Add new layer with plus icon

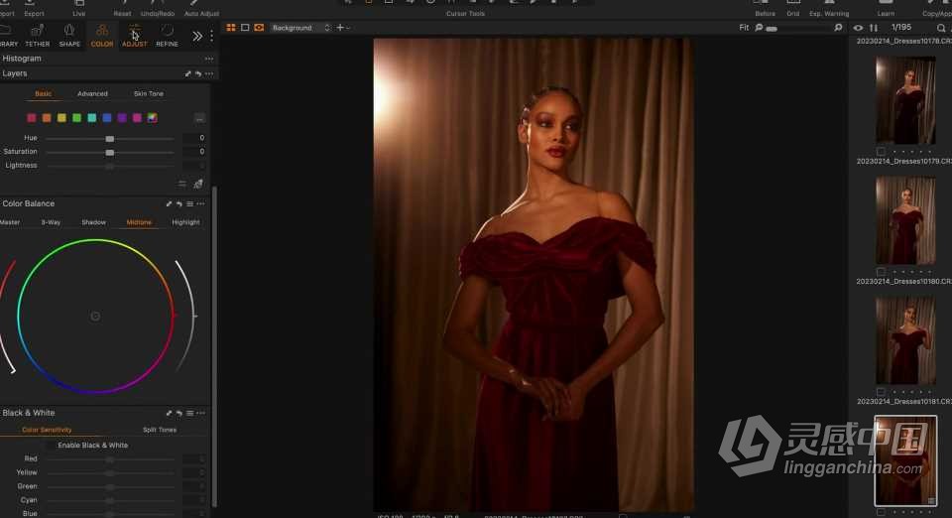340,28
